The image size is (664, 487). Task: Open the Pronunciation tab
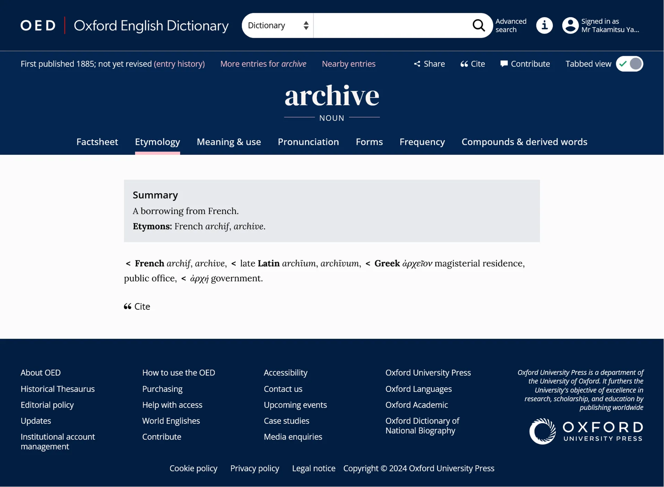pos(308,142)
